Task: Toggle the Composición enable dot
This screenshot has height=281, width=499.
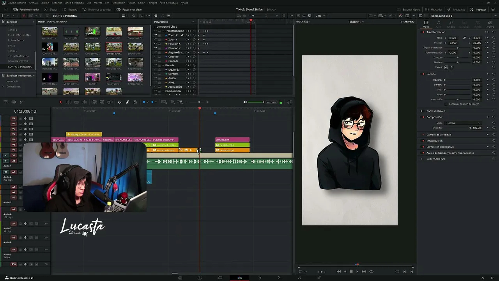Action: pyautogui.click(x=423, y=117)
